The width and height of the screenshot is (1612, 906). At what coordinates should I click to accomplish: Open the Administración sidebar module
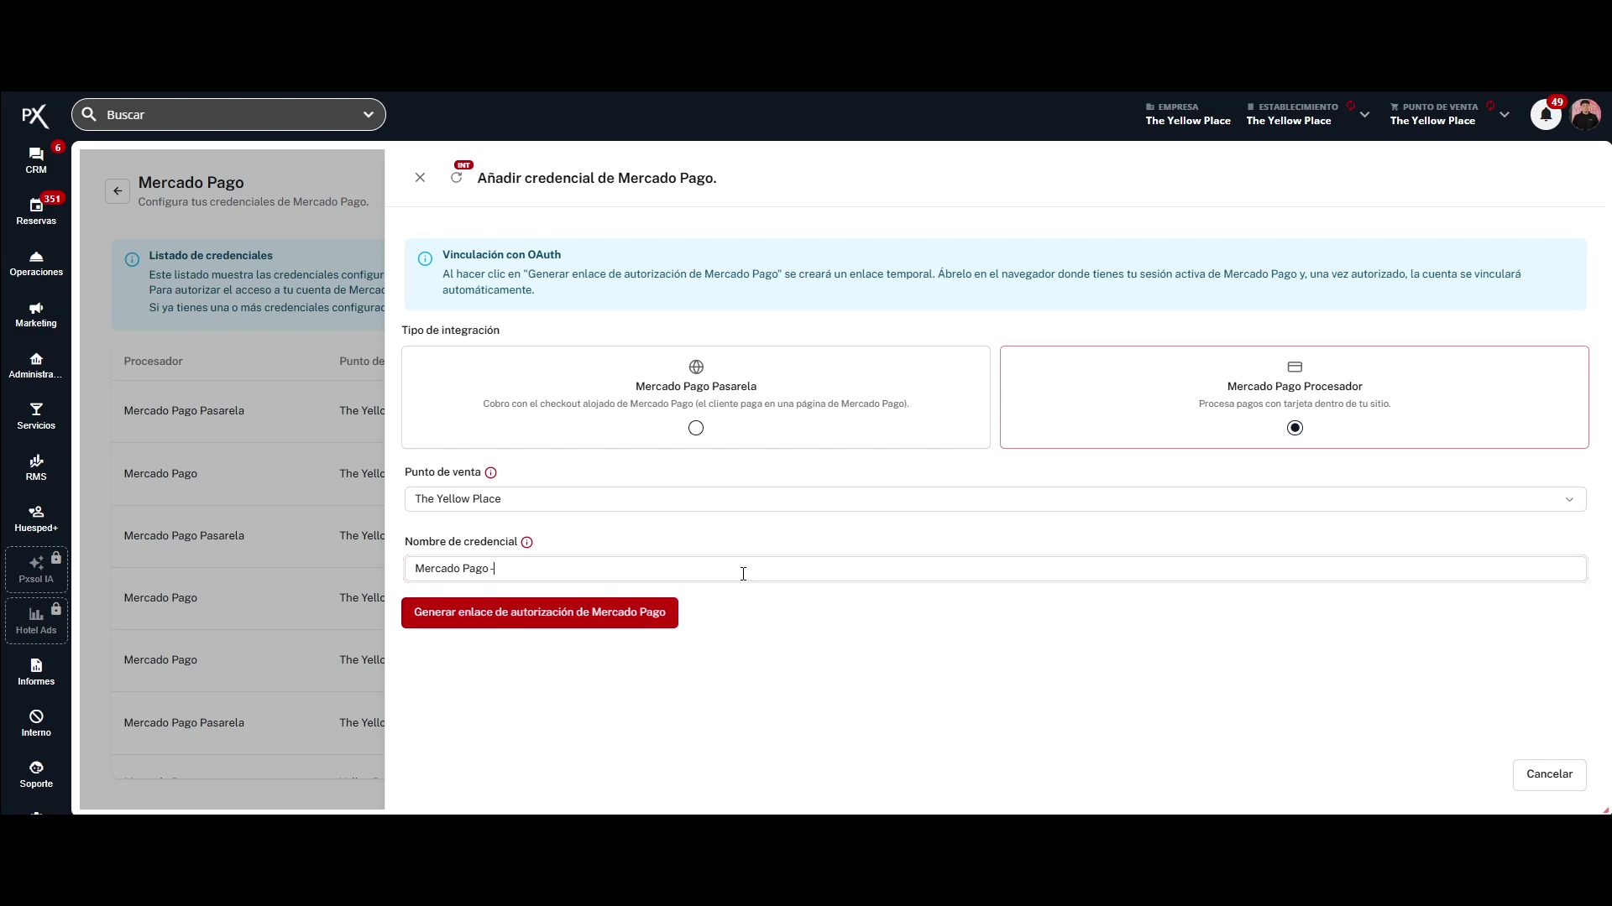click(x=36, y=365)
